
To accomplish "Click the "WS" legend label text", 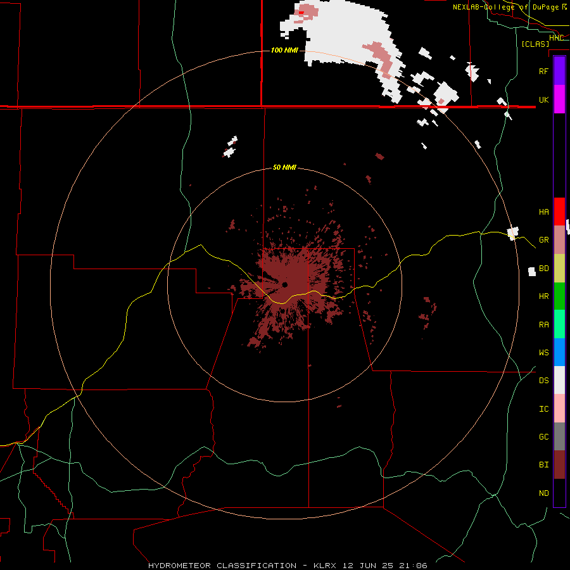I will click(x=543, y=353).
